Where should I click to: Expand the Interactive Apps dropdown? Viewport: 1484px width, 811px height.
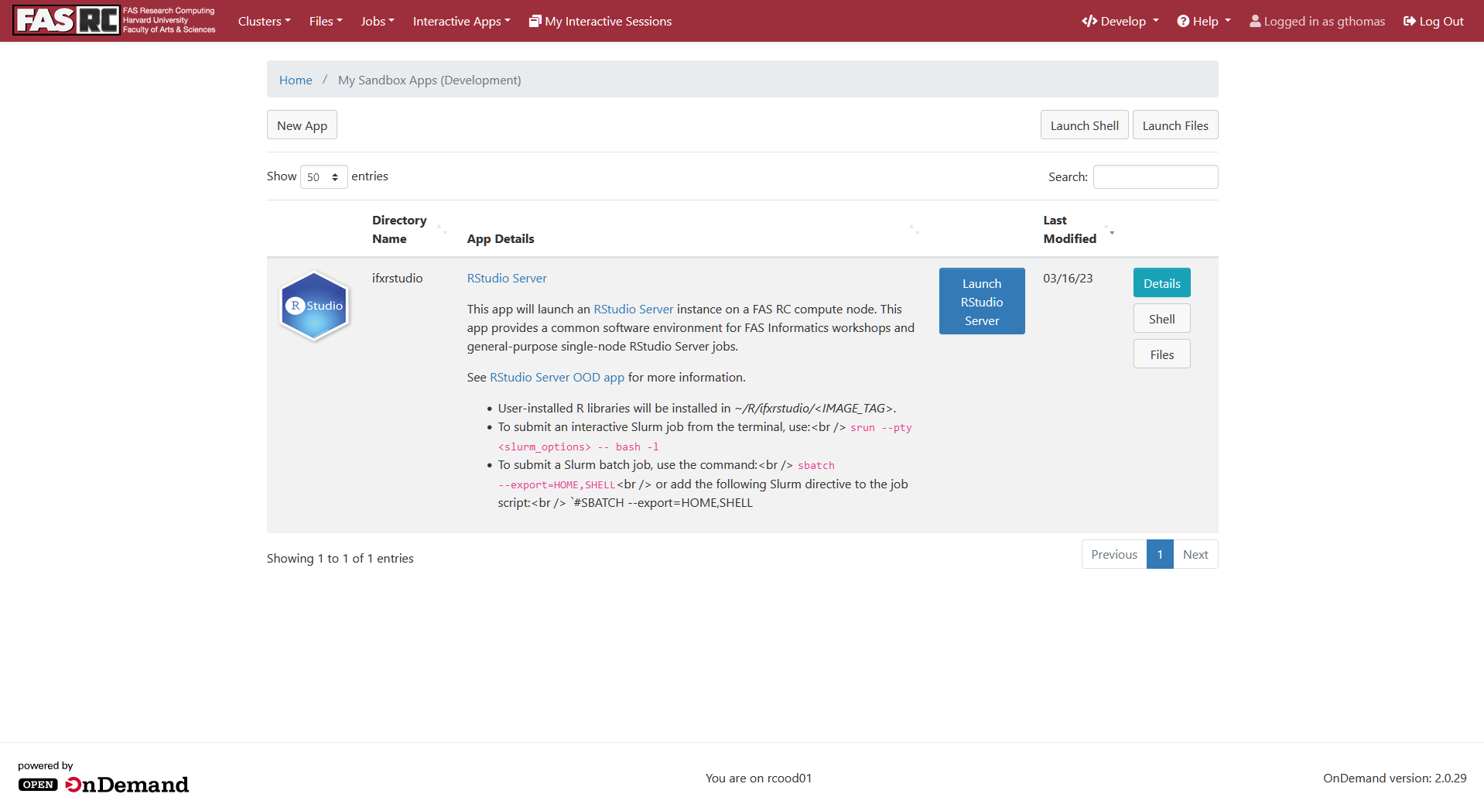[460, 21]
